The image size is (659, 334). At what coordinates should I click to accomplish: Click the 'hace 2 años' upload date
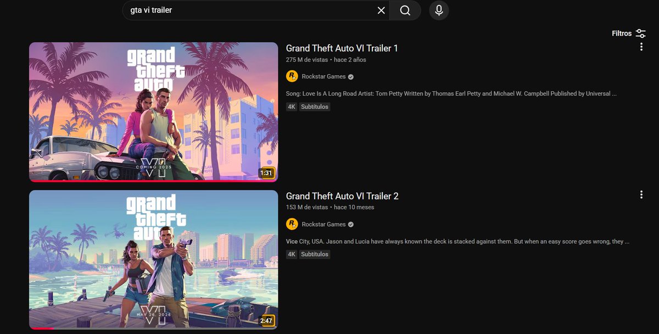coord(350,59)
